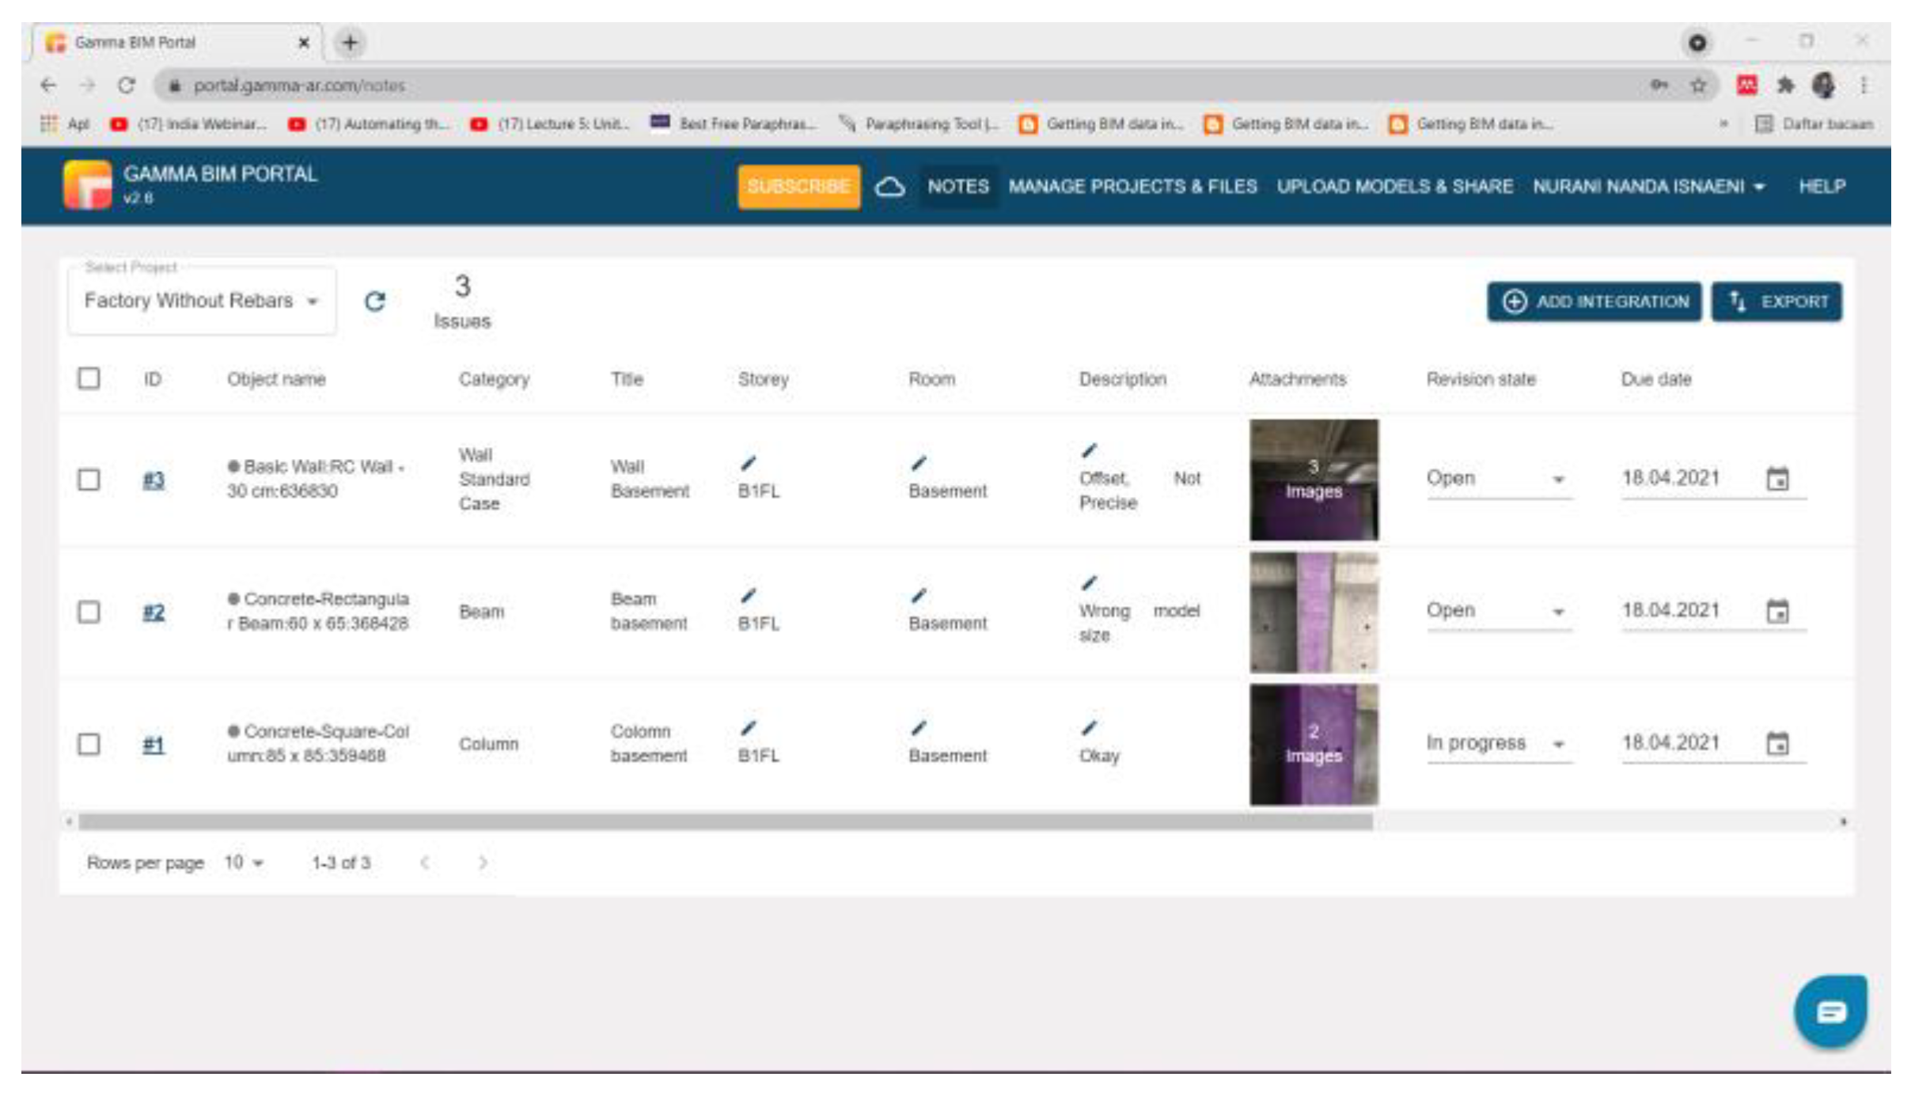Image resolution: width=1911 pixels, height=1096 pixels.
Task: Open issue #2 ID link
Action: (x=154, y=612)
